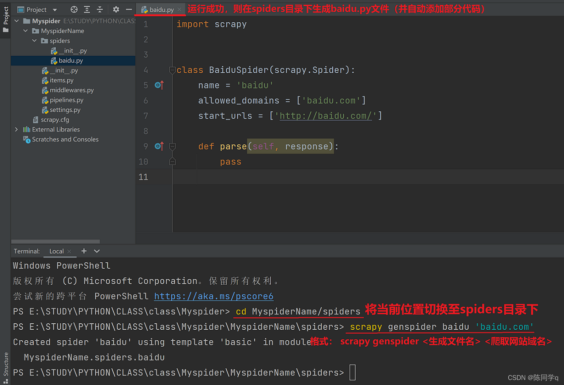564x385 pixels.
Task: Place cursor on 'import scrapy' line
Action: (211, 24)
